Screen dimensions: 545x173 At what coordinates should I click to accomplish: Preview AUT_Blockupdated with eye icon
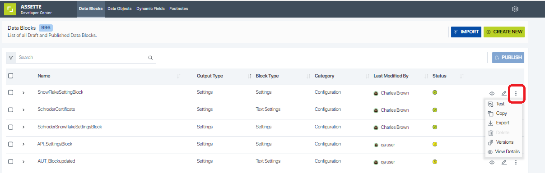[492, 162]
